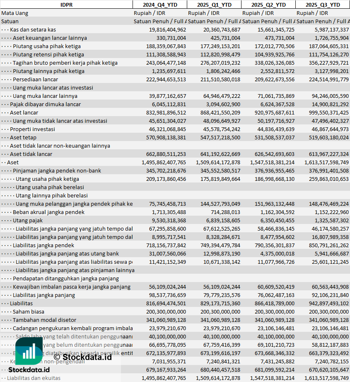Click the 2025_Q3_YTD column header
Screen dimensions: 350x382
pos(323,5)
